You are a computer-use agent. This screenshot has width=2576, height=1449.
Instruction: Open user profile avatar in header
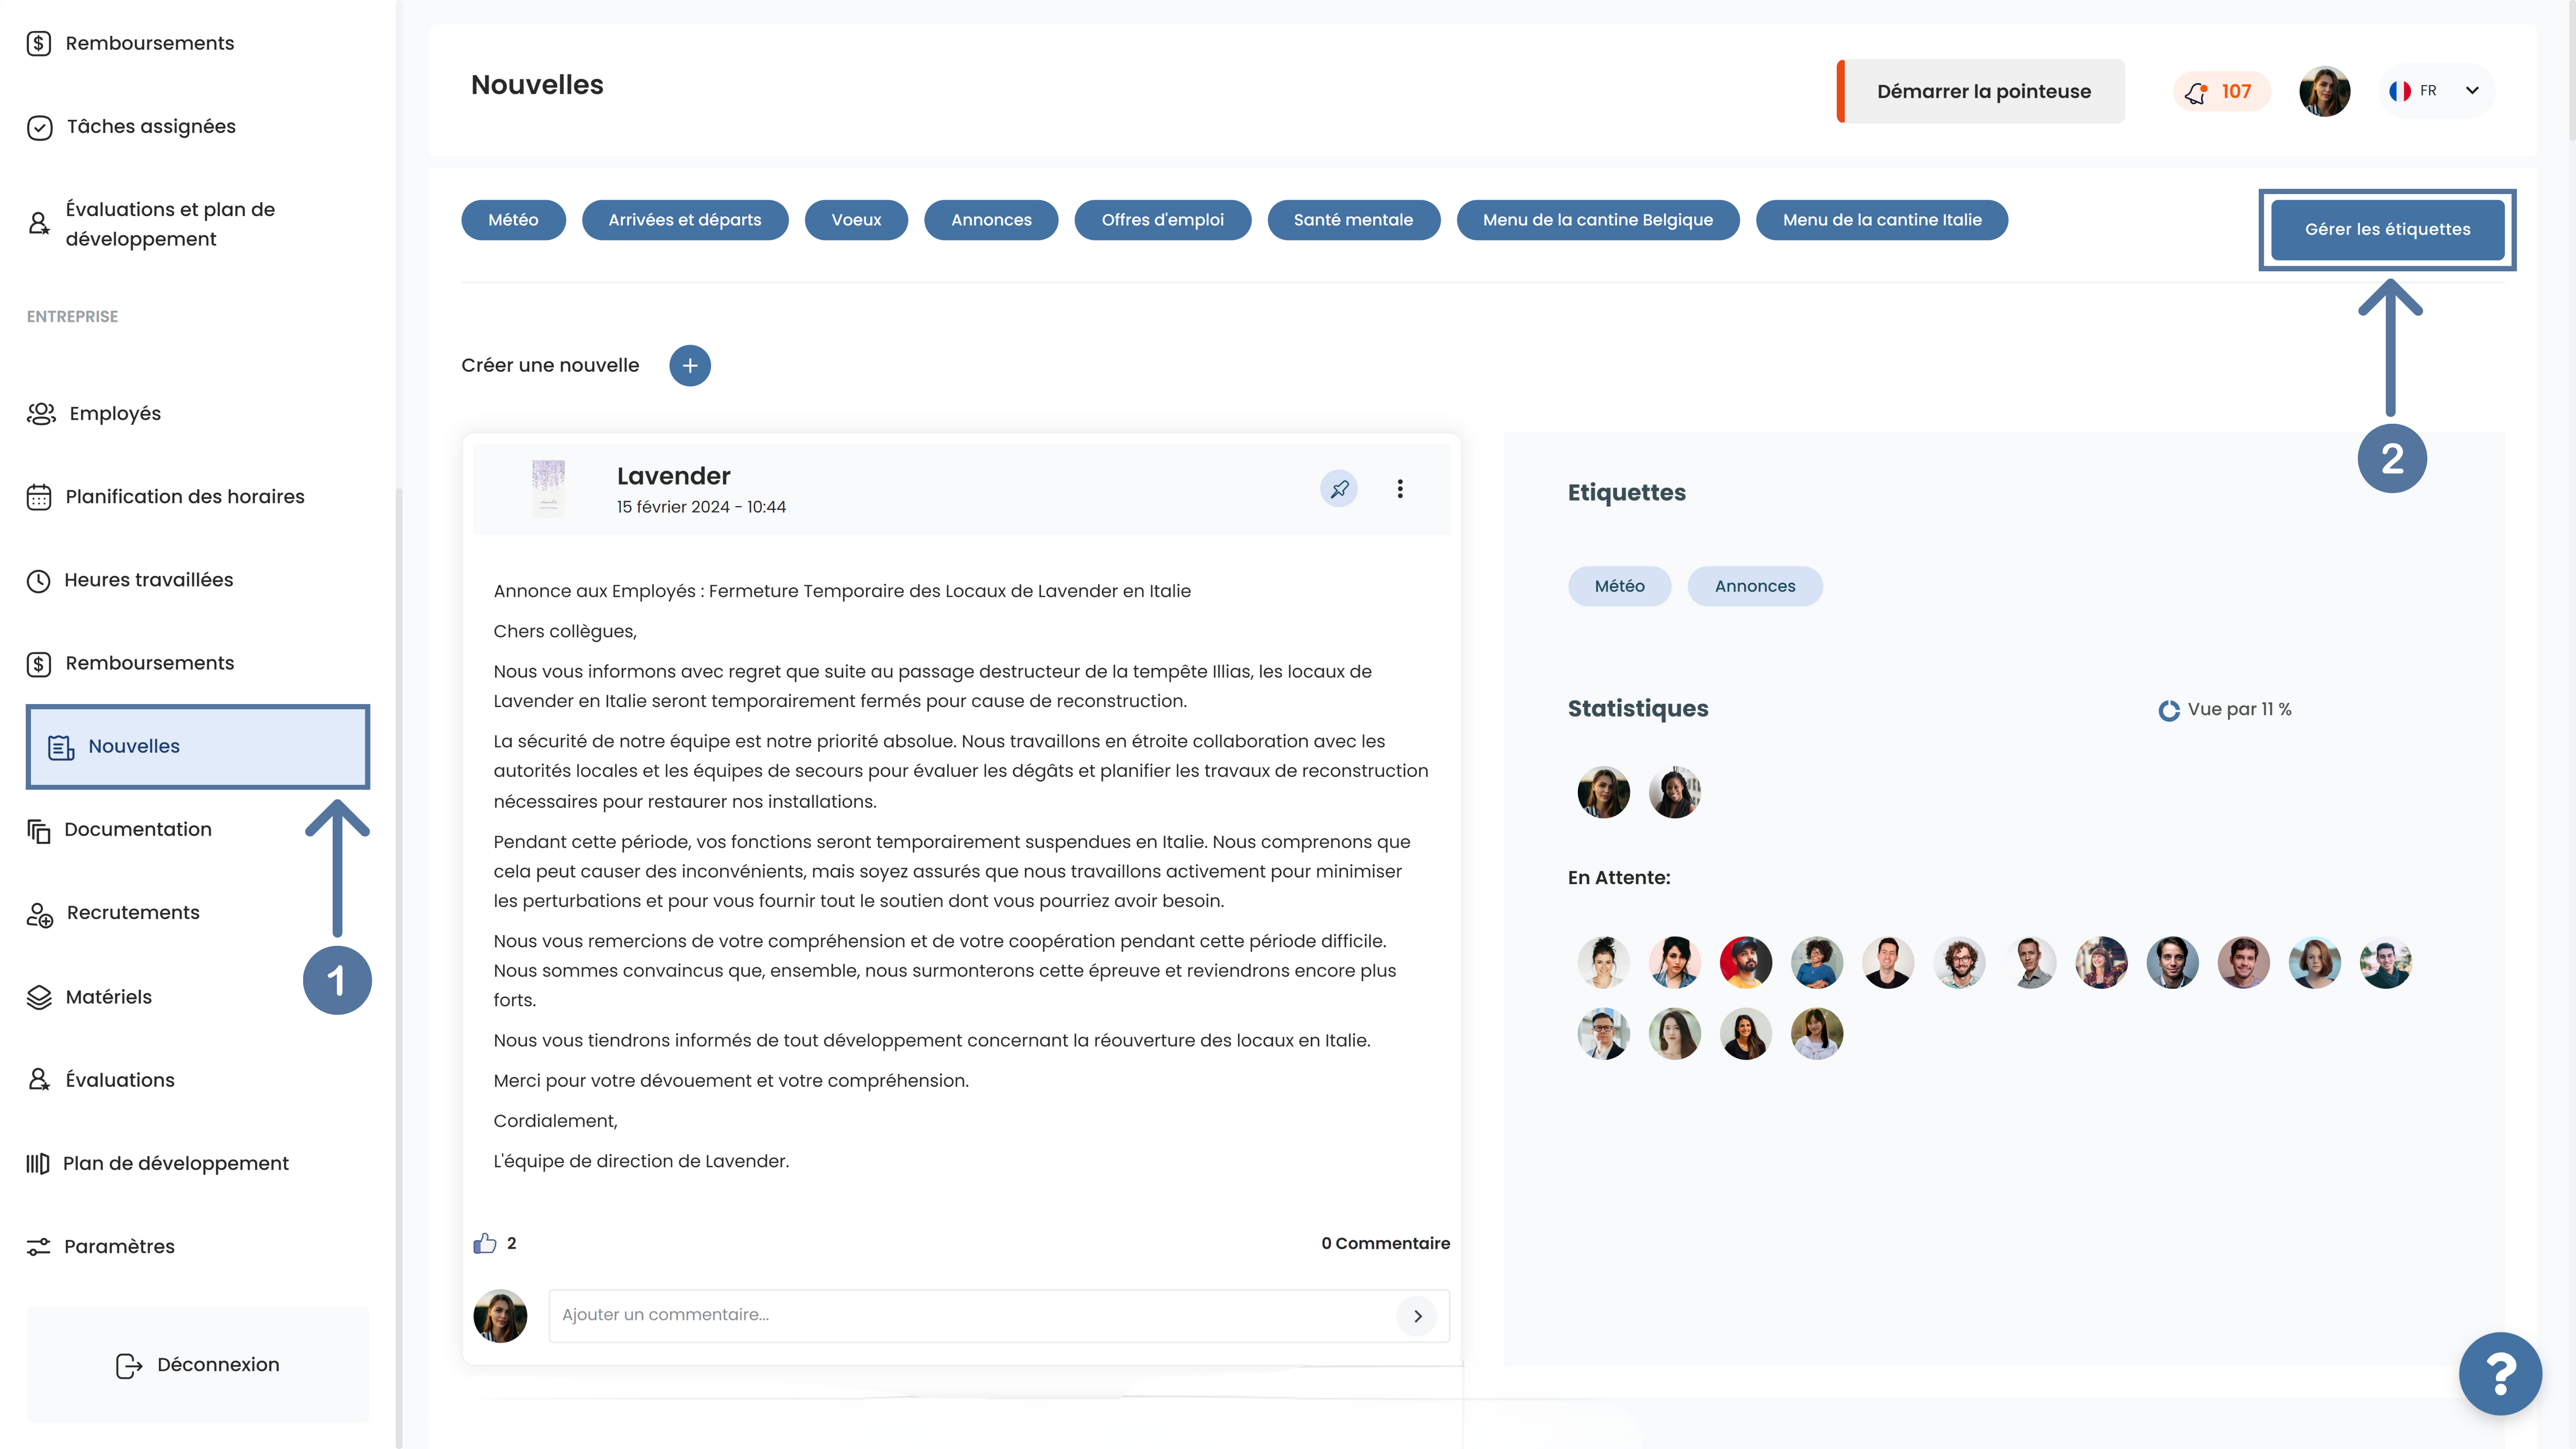[x=2324, y=91]
